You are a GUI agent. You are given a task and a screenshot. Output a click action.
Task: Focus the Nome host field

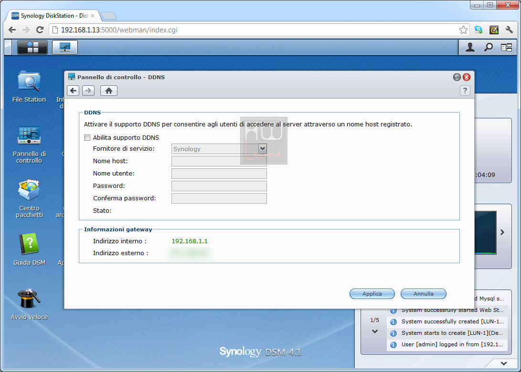pos(219,161)
